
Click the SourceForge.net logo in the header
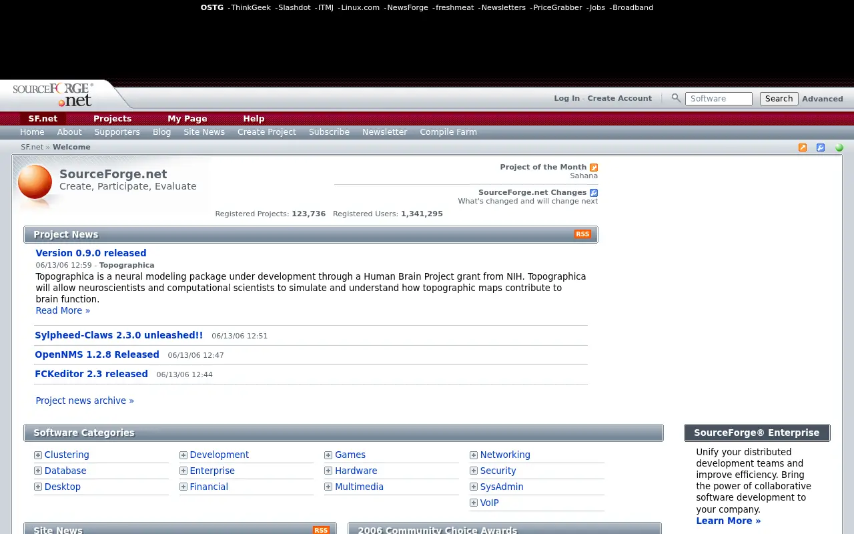(53, 94)
